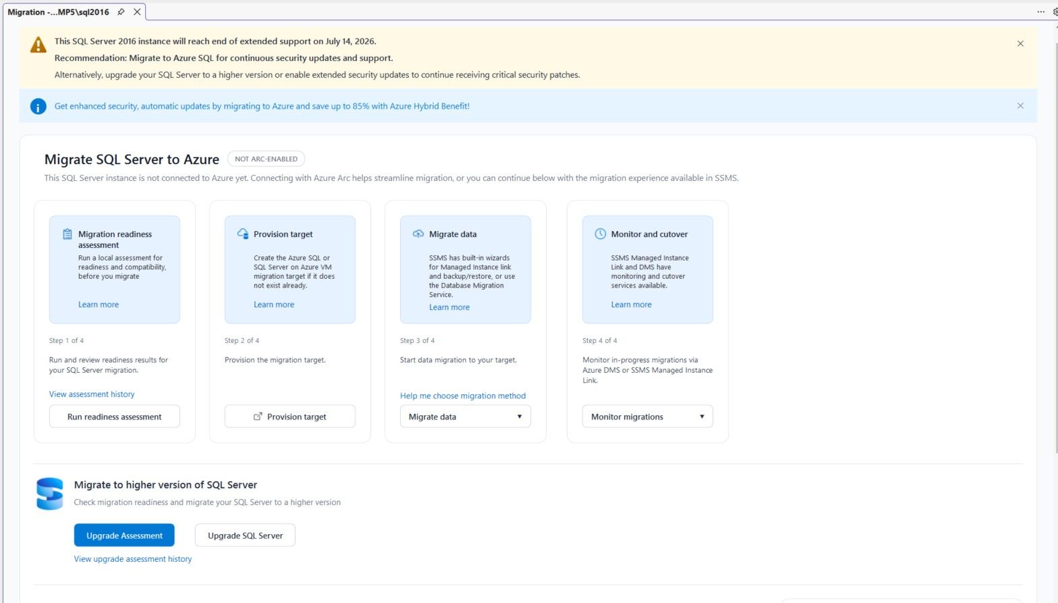Click the 'Recommendation: Migrate to Azure SQL' line
Image resolution: width=1058 pixels, height=603 pixels.
[x=224, y=58]
